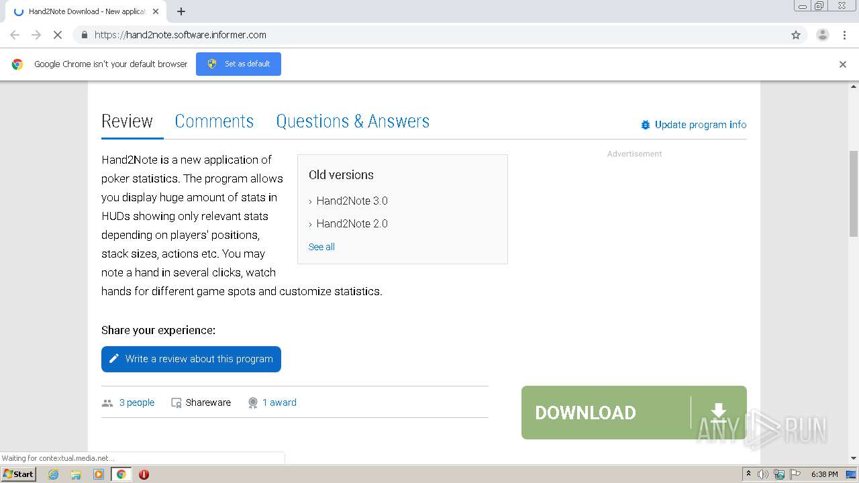Open the 1 award link
Image resolution: width=859 pixels, height=483 pixels.
(279, 402)
